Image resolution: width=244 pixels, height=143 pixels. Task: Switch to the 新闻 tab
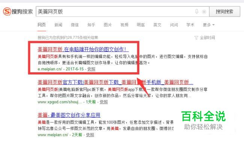pyautogui.click(x=58, y=25)
